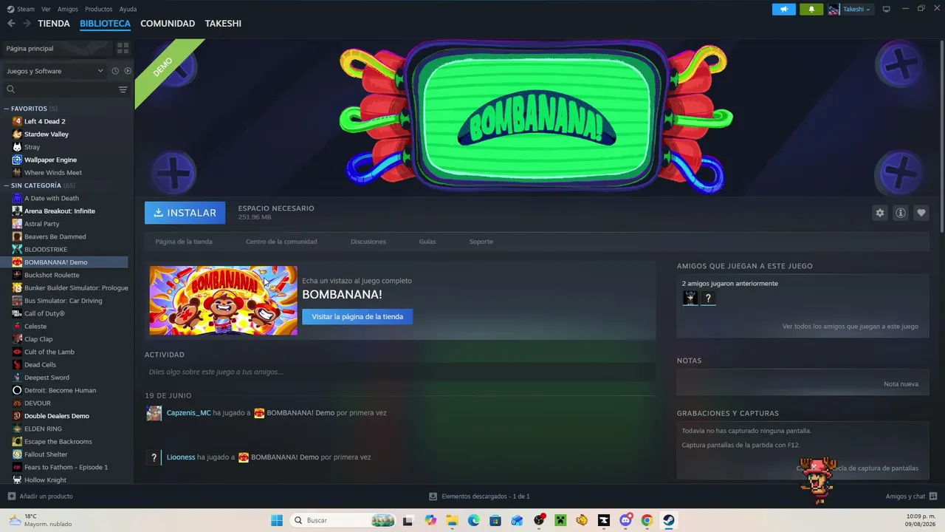Viewport: 945px width, 532px height.
Task: Toggle the ready-to-play filter icon
Action: pos(128,71)
